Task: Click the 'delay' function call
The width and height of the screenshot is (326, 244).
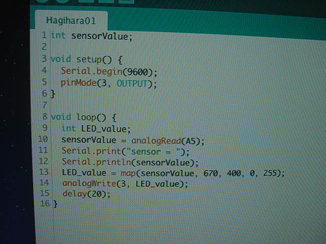Action: coord(74,194)
